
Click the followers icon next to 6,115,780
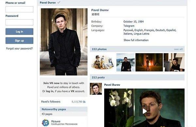click(84, 102)
